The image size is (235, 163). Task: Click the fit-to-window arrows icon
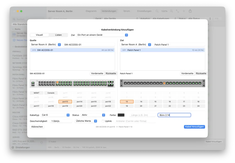[x=178, y=11]
